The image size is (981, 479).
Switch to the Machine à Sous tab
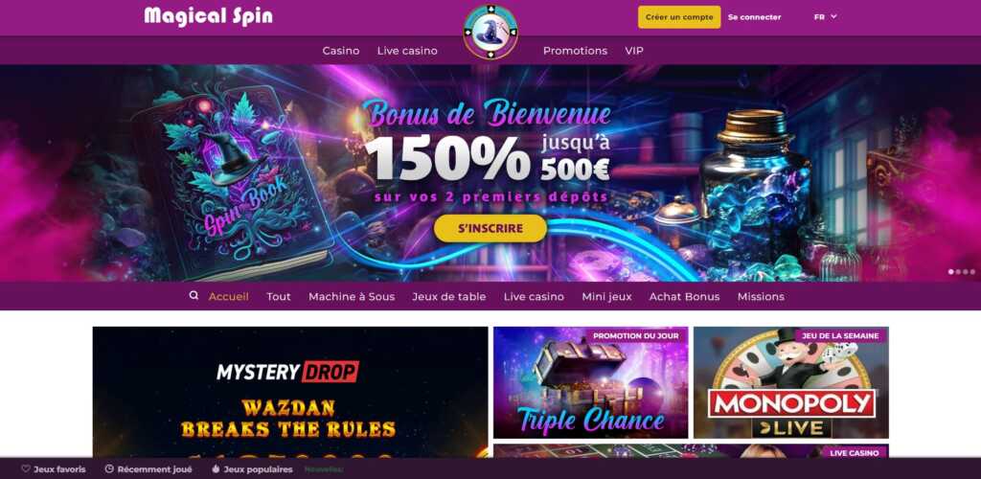click(352, 296)
